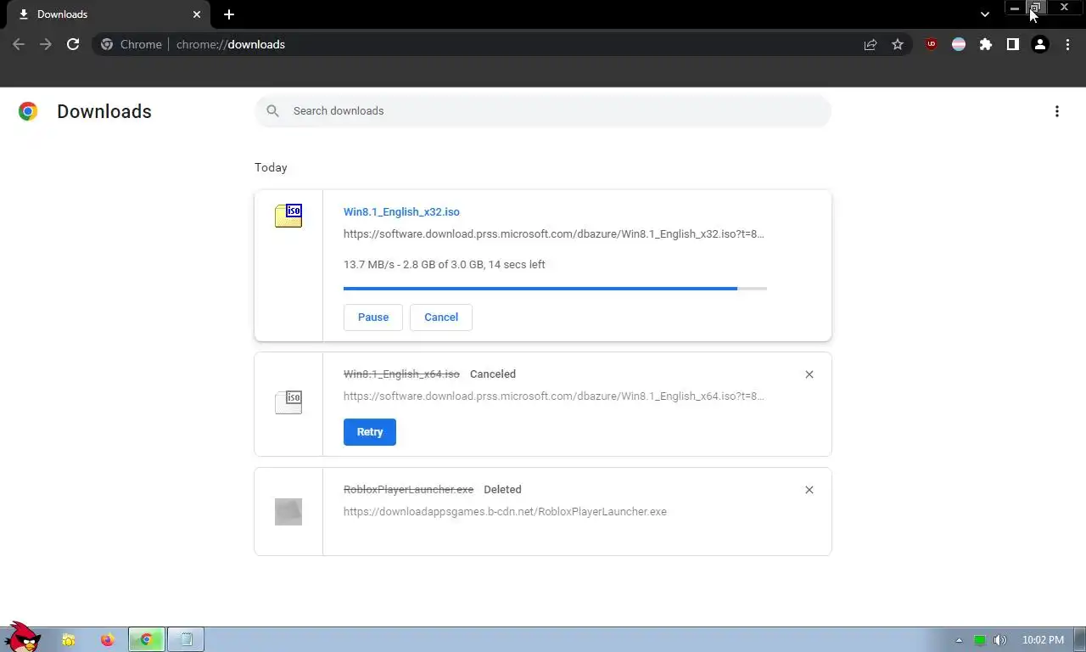Open the Extensions puzzle-piece menu
1086x652 pixels.
986,44
